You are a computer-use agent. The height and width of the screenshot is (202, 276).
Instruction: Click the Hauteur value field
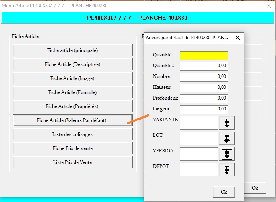point(204,88)
